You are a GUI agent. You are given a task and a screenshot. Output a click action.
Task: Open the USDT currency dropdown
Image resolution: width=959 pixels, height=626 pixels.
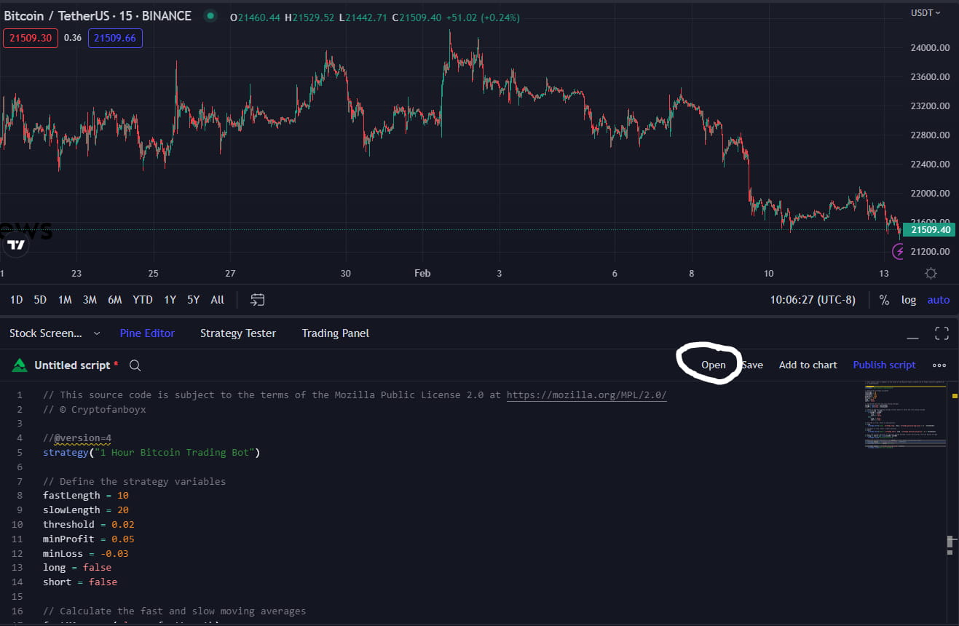[926, 12]
